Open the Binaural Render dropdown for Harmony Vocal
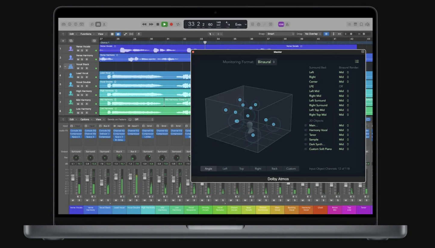The image size is (435, 248). 343,130
